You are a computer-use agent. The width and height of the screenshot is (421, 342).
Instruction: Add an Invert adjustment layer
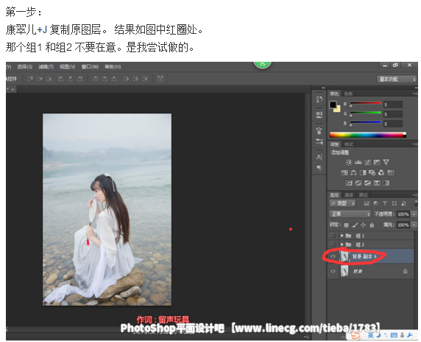point(349,183)
